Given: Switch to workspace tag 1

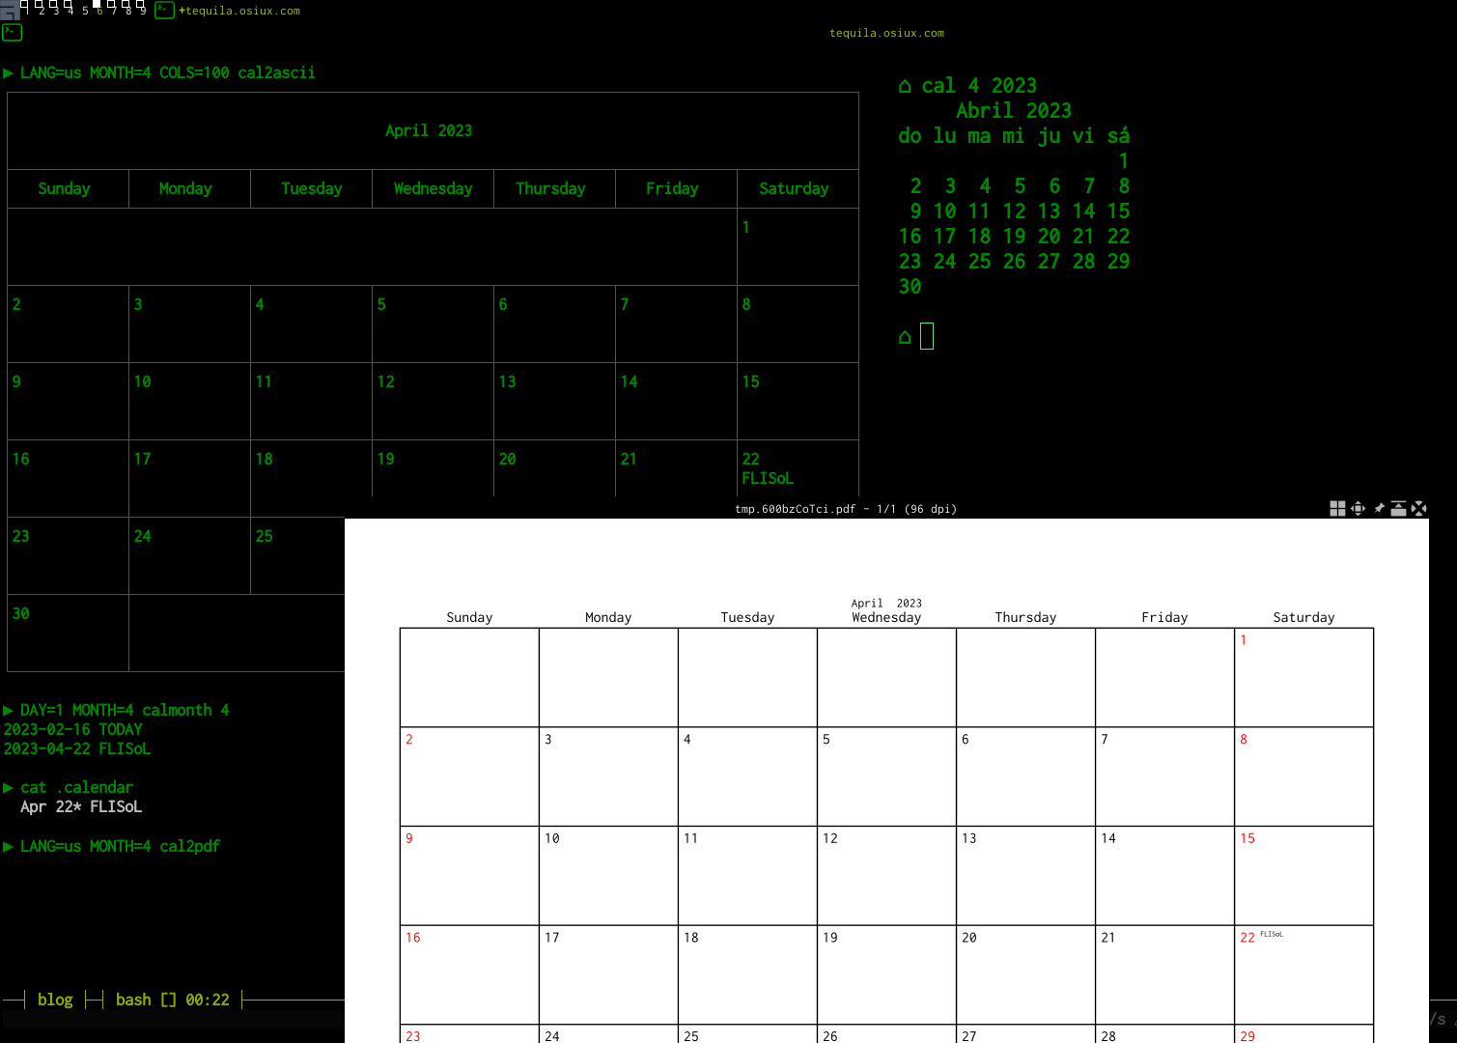Looking at the screenshot, I should click(x=25, y=10).
